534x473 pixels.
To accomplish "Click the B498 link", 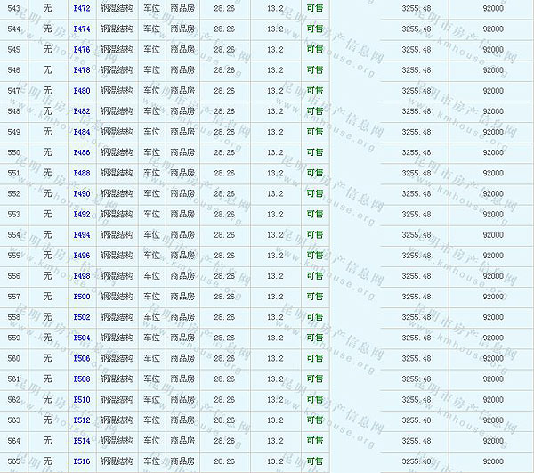I will [x=81, y=276].
